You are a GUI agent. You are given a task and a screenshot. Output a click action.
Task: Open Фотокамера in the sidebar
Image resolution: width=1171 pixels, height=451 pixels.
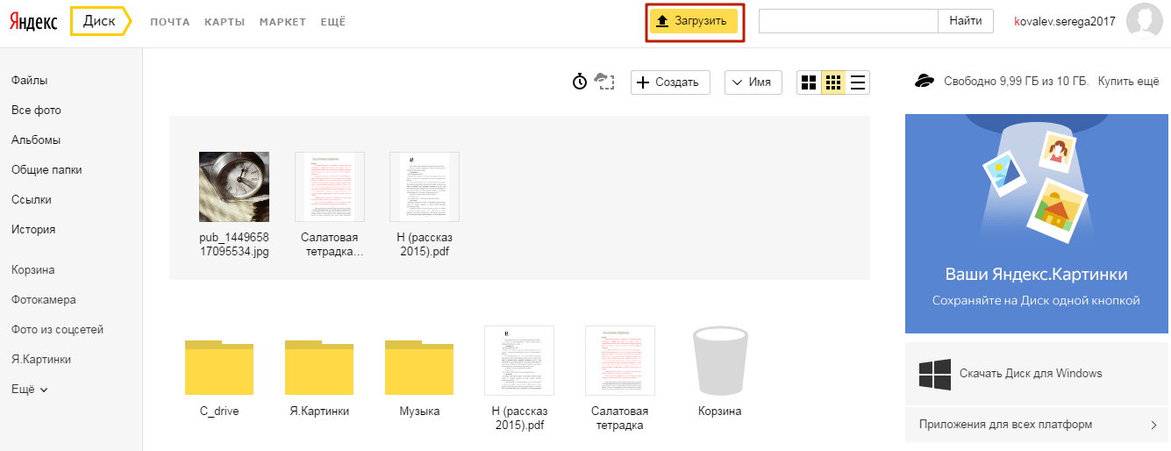pyautogui.click(x=44, y=300)
